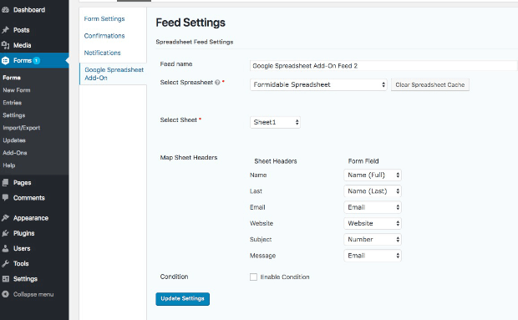Open the form field dropdown for Last header
The width and height of the screenshot is (518, 320).
[x=373, y=190]
